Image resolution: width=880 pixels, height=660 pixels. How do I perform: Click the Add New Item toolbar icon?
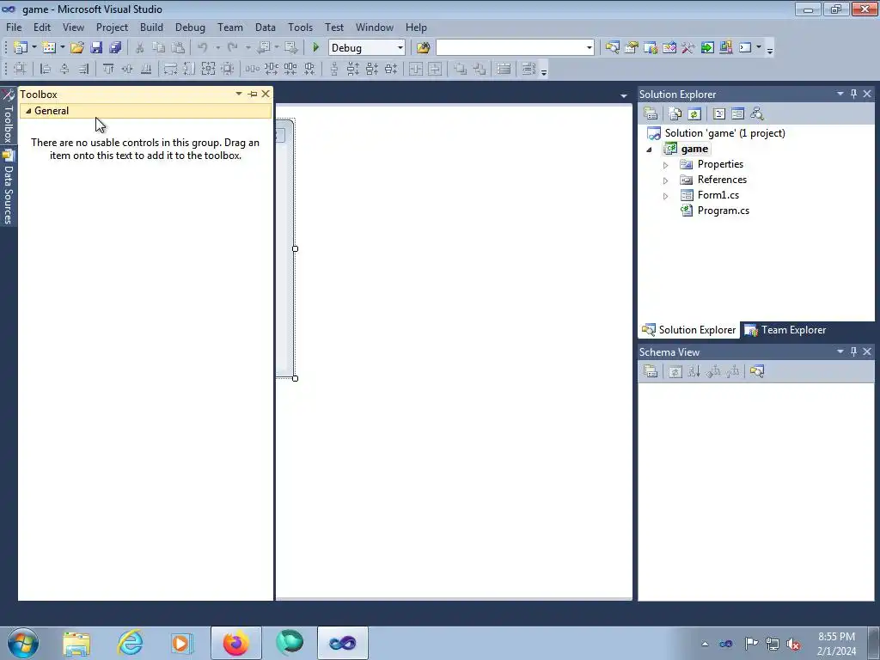click(49, 48)
